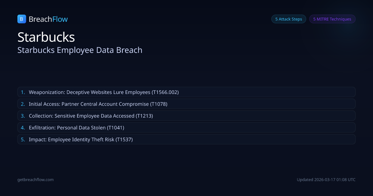This screenshot has height=196, width=373.
Task: Click step number 1 marker
Action: 23,92
